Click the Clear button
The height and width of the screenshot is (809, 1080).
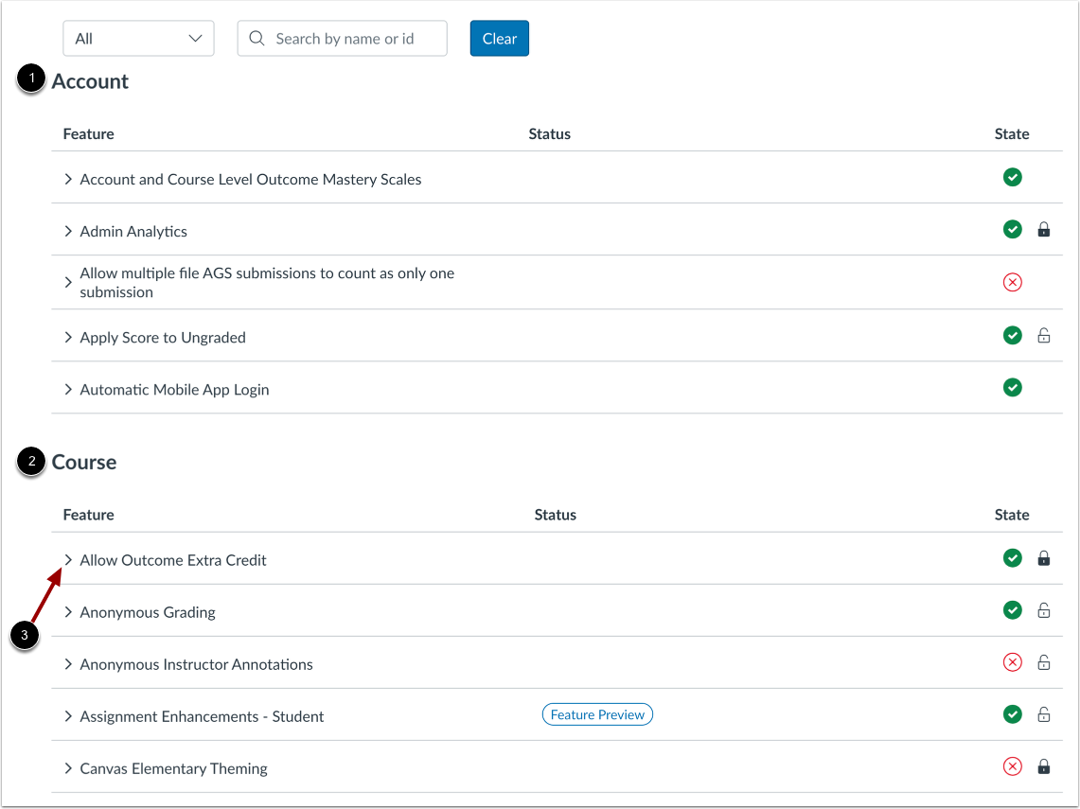click(x=499, y=38)
